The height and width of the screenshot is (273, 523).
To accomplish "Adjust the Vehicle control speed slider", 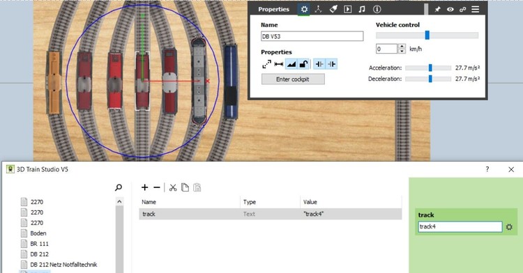I will [x=427, y=36].
